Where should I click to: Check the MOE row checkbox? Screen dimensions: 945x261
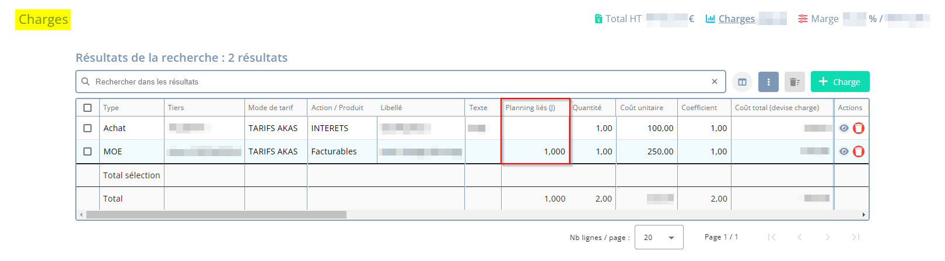point(87,151)
